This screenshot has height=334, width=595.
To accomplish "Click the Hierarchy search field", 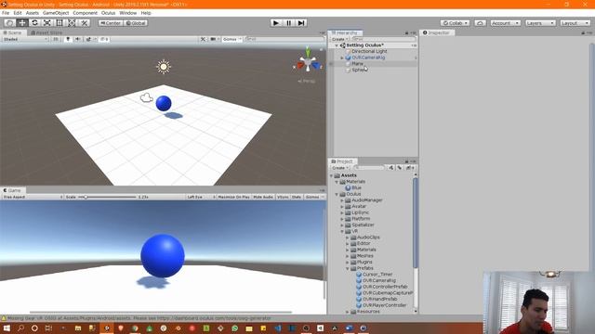I will click(x=383, y=39).
